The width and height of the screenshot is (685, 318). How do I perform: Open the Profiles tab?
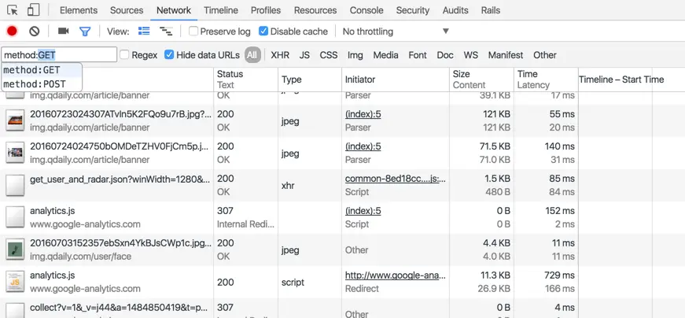pos(266,10)
